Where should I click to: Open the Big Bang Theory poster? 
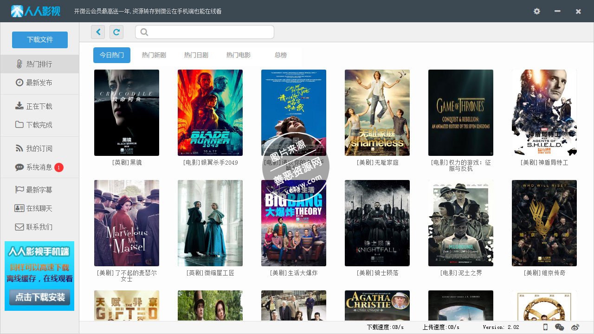pyautogui.click(x=294, y=223)
